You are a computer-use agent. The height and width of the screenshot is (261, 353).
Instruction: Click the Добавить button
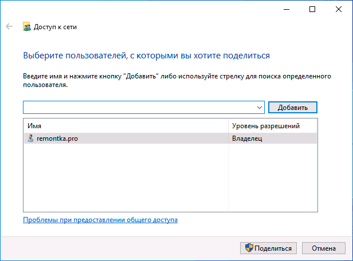coord(293,108)
